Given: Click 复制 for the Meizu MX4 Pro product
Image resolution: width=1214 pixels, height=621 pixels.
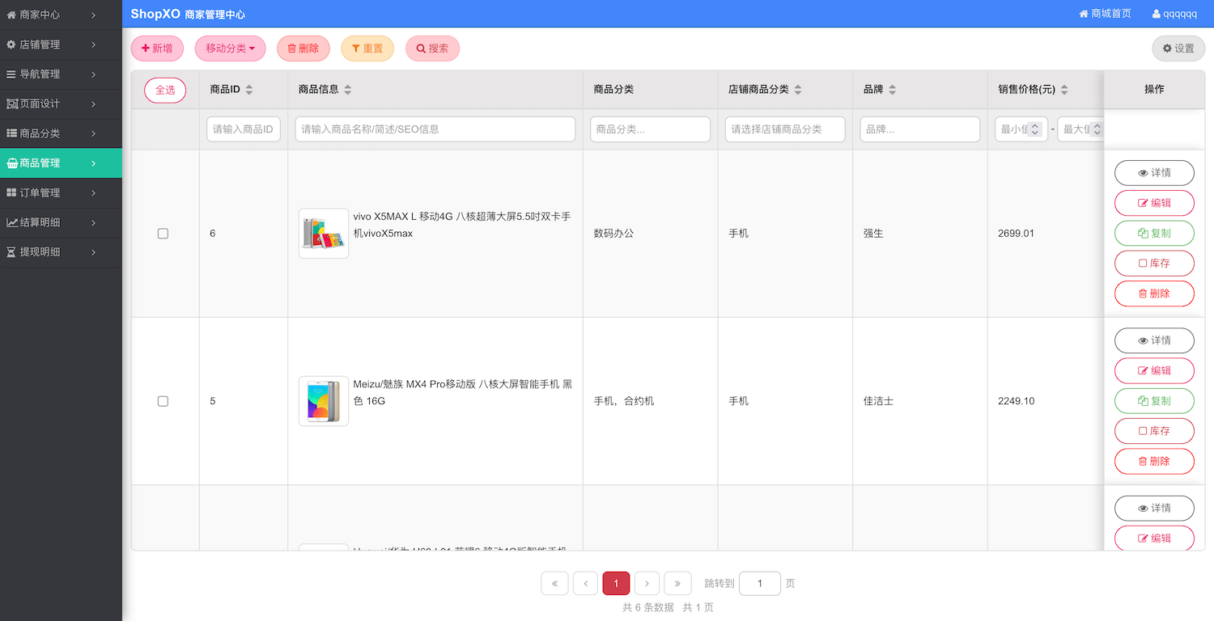Looking at the screenshot, I should (1154, 401).
